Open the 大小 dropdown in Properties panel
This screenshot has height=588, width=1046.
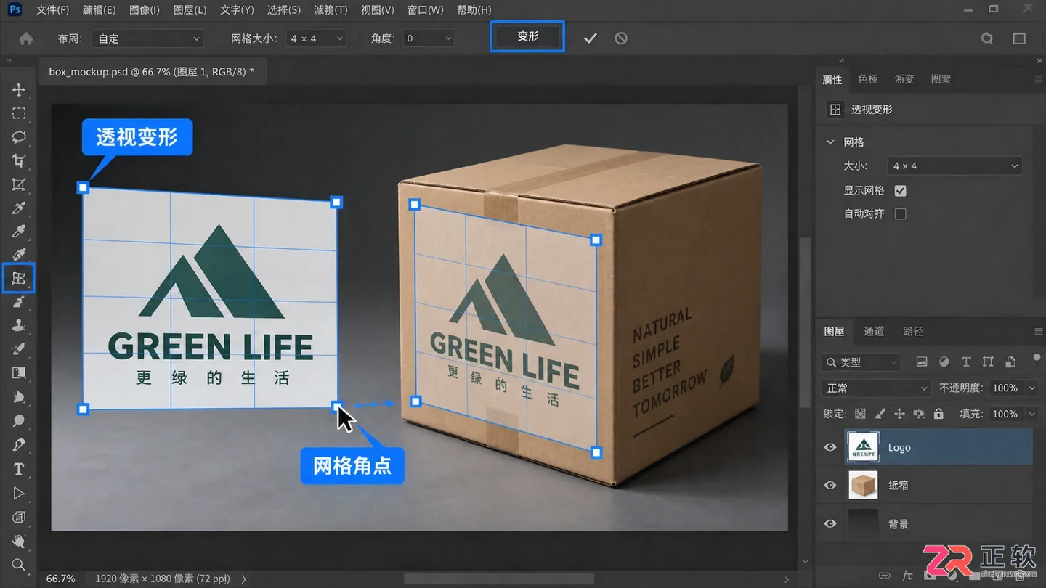click(x=954, y=166)
